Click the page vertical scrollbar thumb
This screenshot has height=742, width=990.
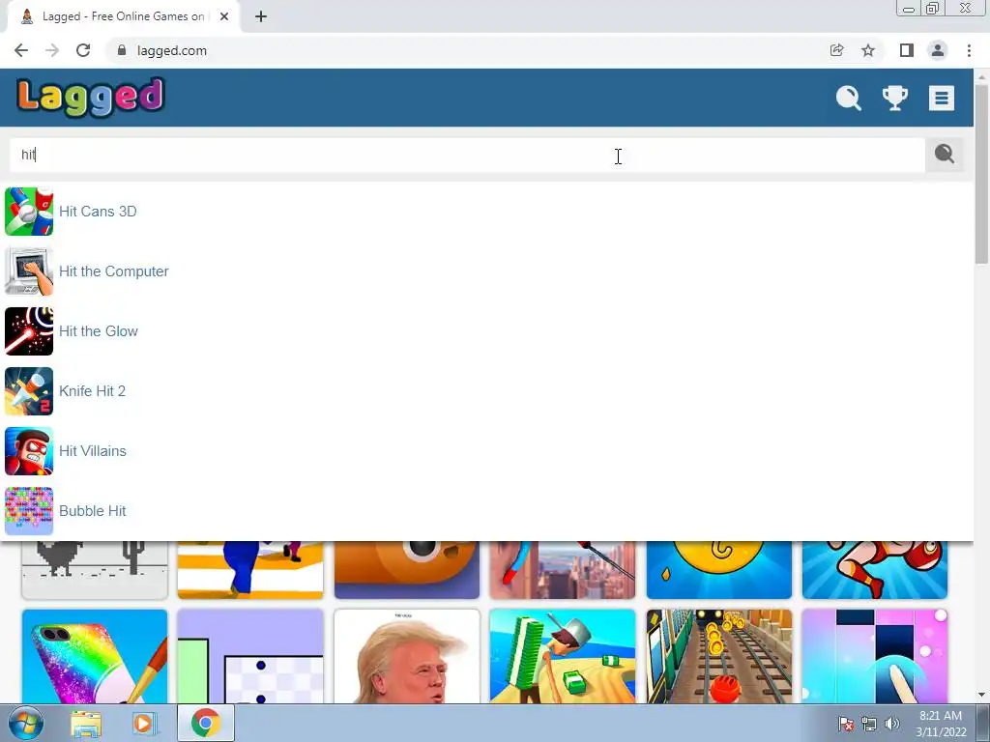click(981, 174)
